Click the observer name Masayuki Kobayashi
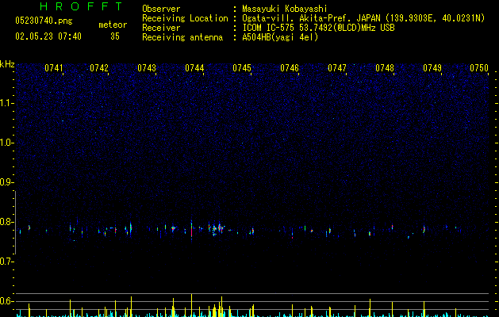 285,9
